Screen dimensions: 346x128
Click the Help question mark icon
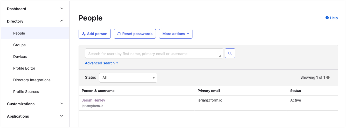(327, 18)
